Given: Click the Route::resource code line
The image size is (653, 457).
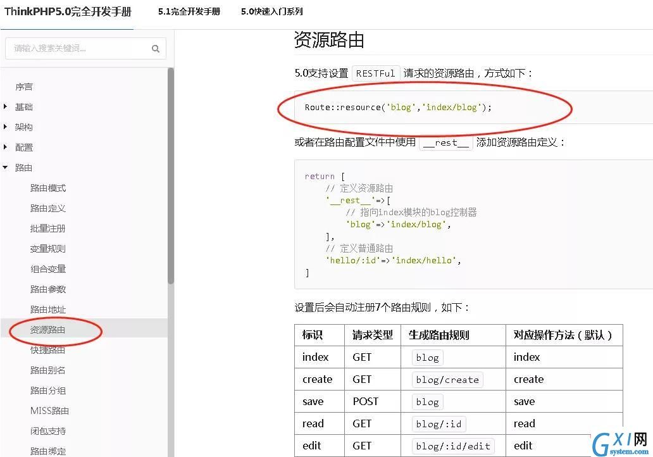Looking at the screenshot, I should tap(398, 107).
